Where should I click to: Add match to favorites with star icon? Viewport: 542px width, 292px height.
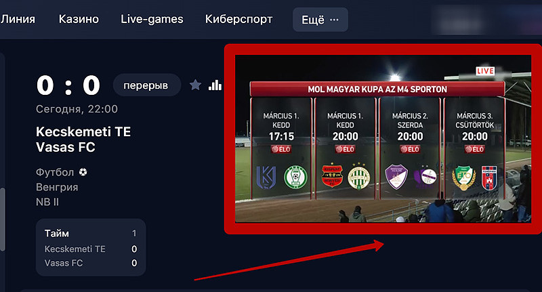pyautogui.click(x=195, y=85)
